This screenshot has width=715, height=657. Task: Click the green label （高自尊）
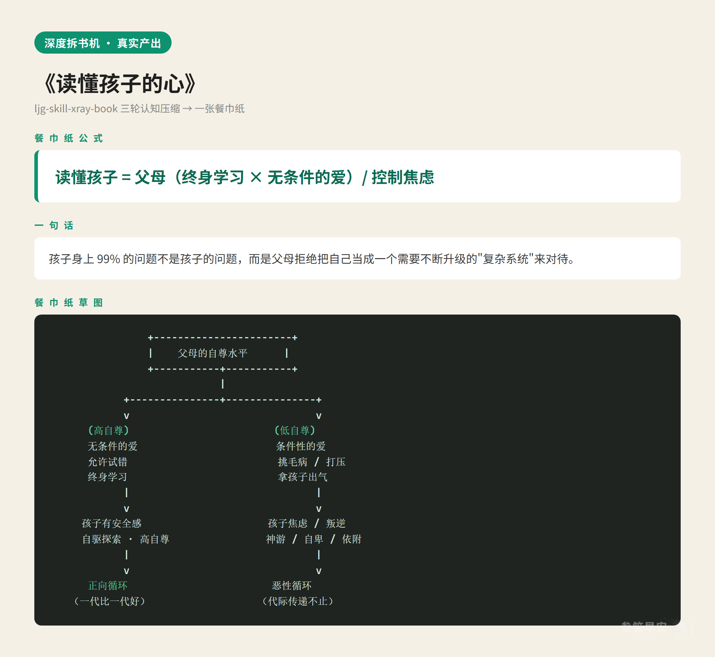109,430
